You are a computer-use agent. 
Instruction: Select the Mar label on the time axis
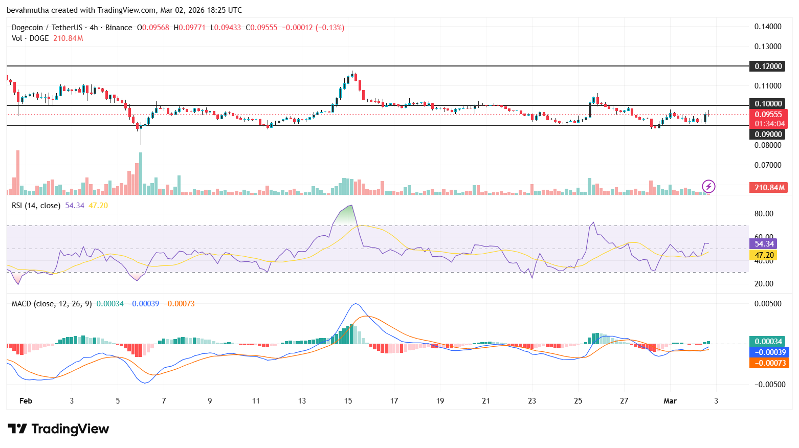coord(670,401)
